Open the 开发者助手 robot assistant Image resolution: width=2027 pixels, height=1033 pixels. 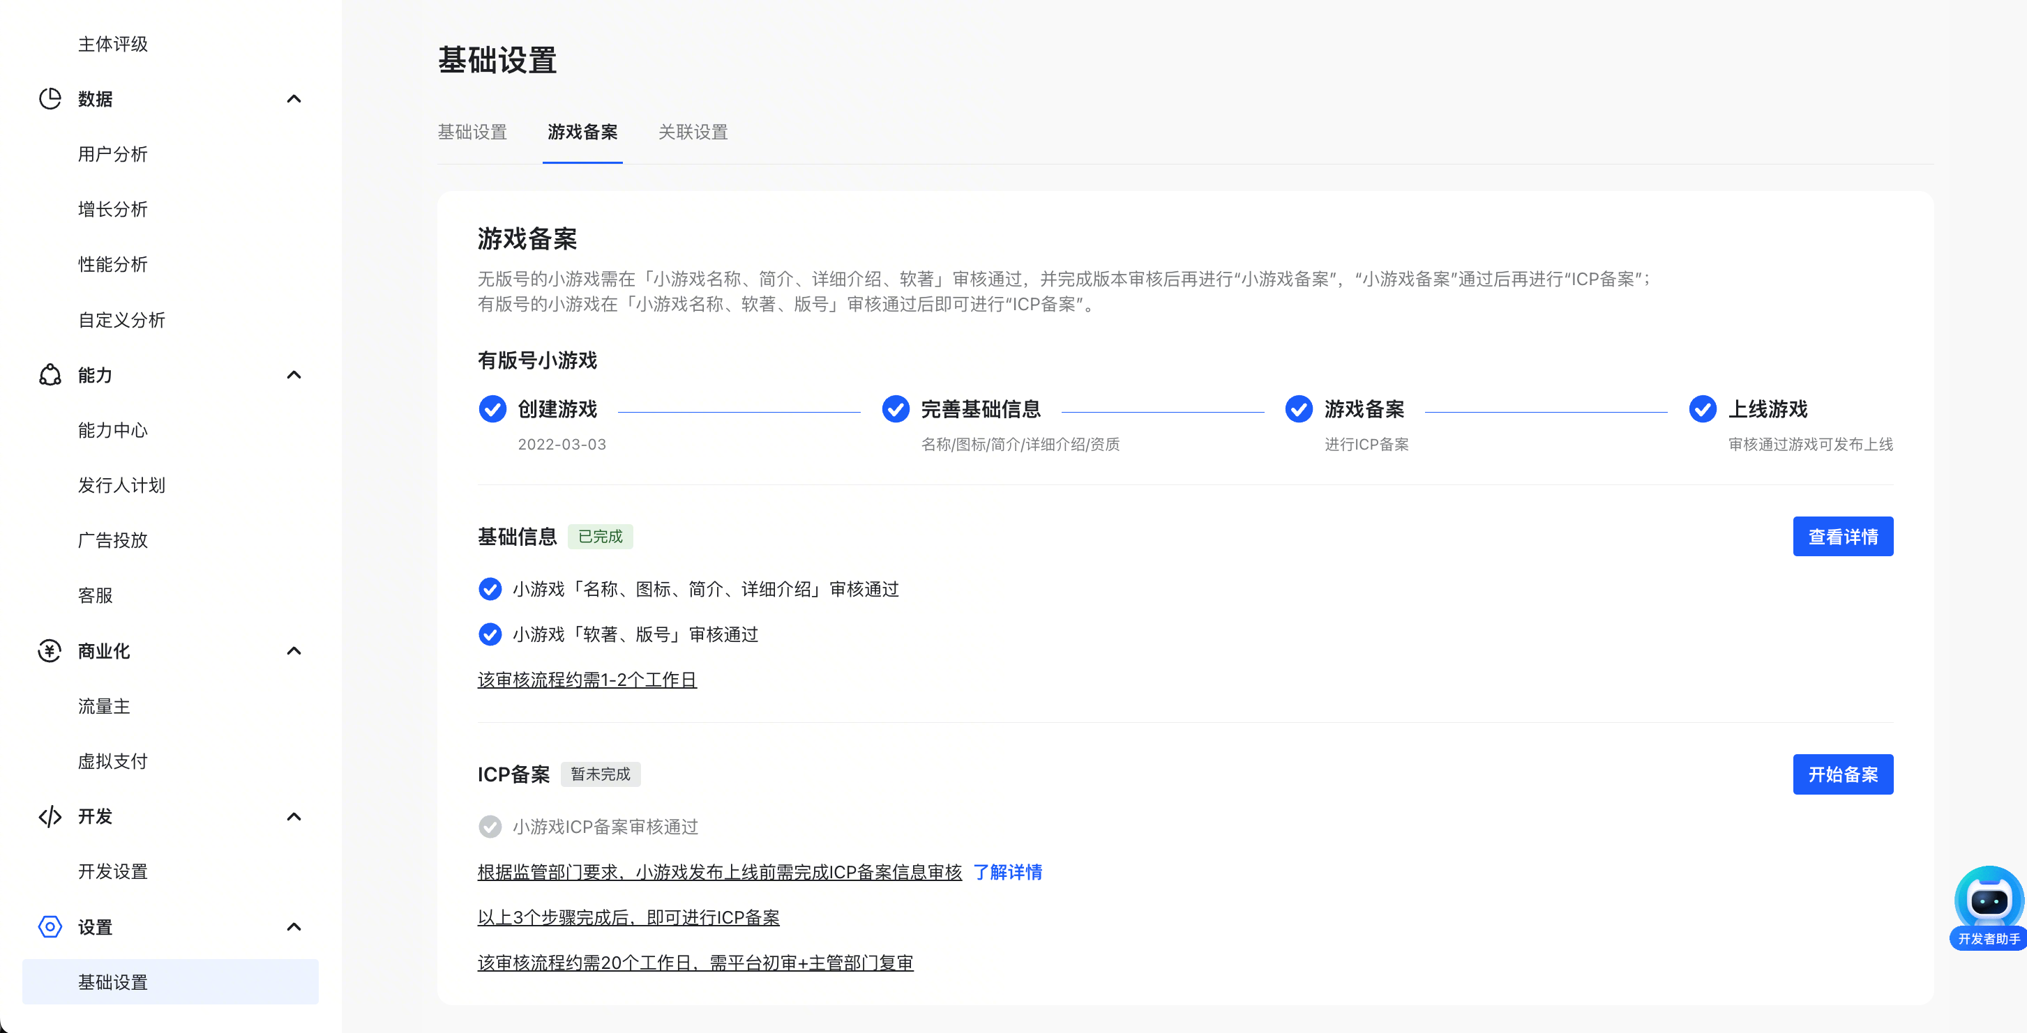(1989, 904)
